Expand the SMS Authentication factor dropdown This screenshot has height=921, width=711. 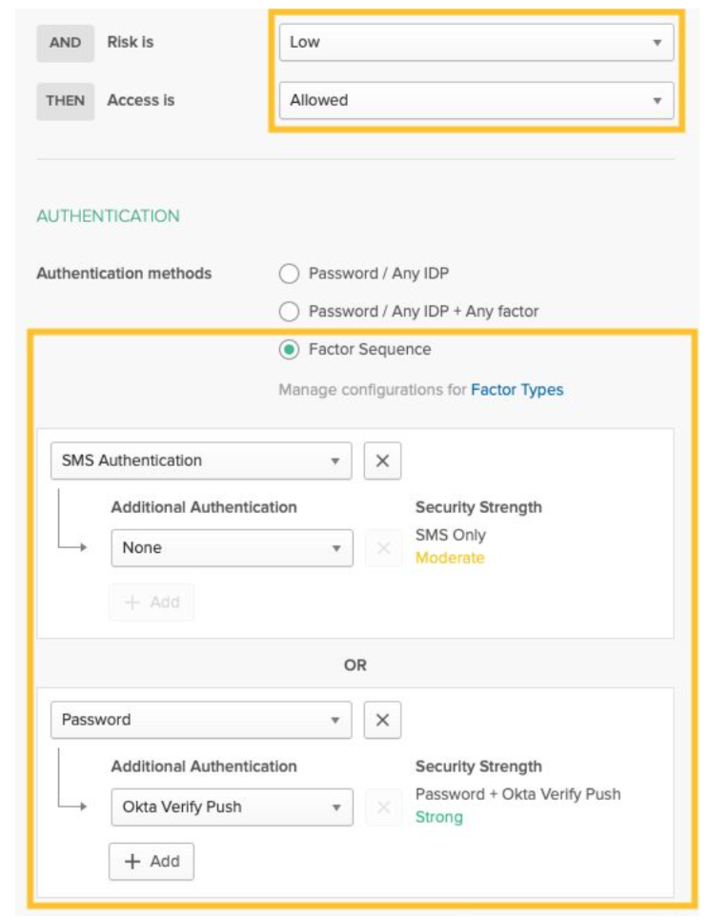pos(200,460)
